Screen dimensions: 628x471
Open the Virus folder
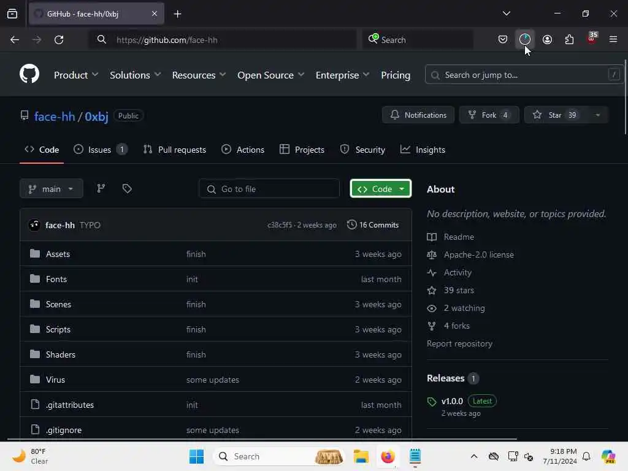(x=55, y=379)
